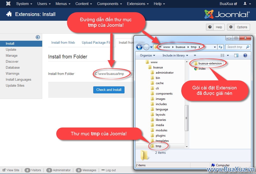This screenshot has height=174, width=256.
Task: Select Update Sites in the sidebar
Action: (15, 85)
